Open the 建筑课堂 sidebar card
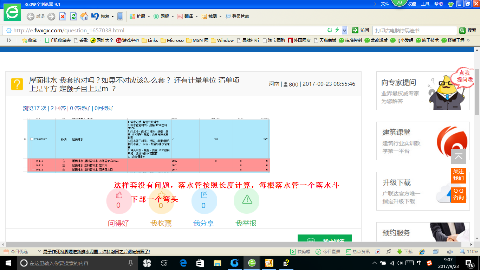The height and width of the screenshot is (270, 480). [x=423, y=141]
